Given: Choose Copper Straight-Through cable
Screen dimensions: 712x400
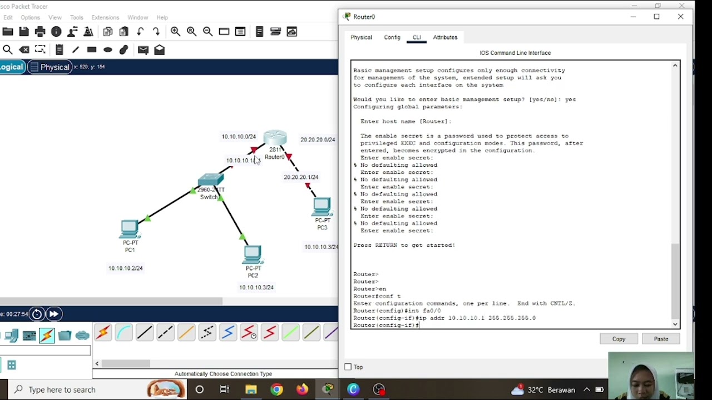Looking at the screenshot, I should coord(144,333).
